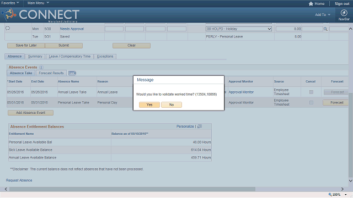This screenshot has height=198, width=353.
Task: Click the CONNECT Maryland Judiciary logo
Action: coord(40,15)
